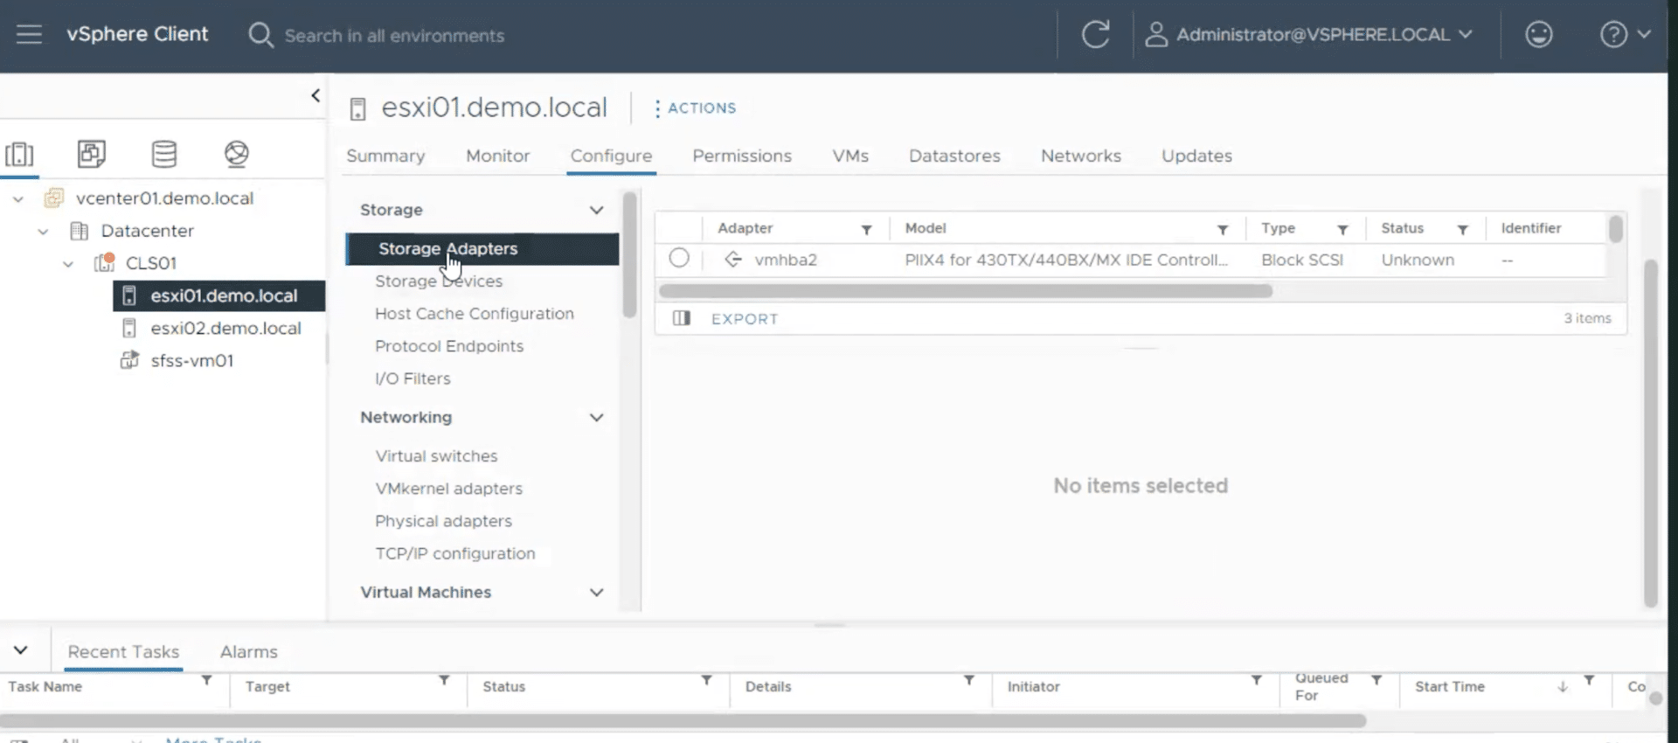Open the feedback smiley icon
The width and height of the screenshot is (1678, 743).
coord(1538,35)
